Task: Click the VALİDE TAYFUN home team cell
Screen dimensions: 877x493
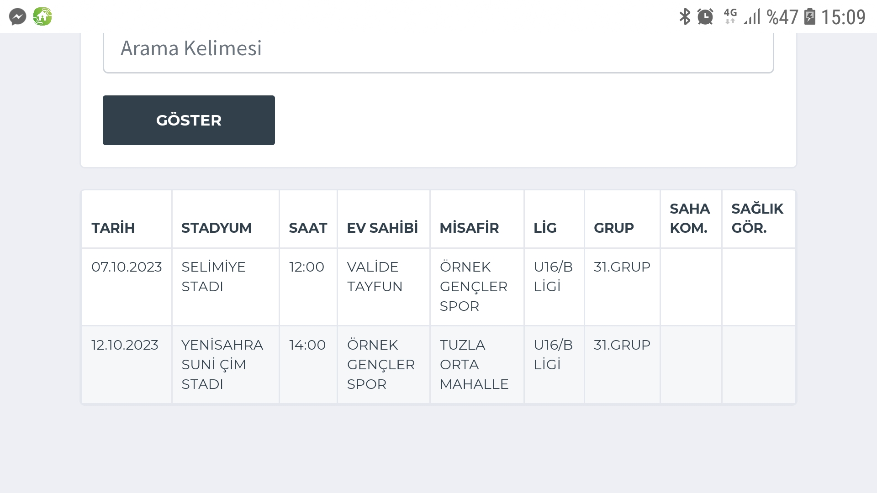Action: (x=384, y=287)
